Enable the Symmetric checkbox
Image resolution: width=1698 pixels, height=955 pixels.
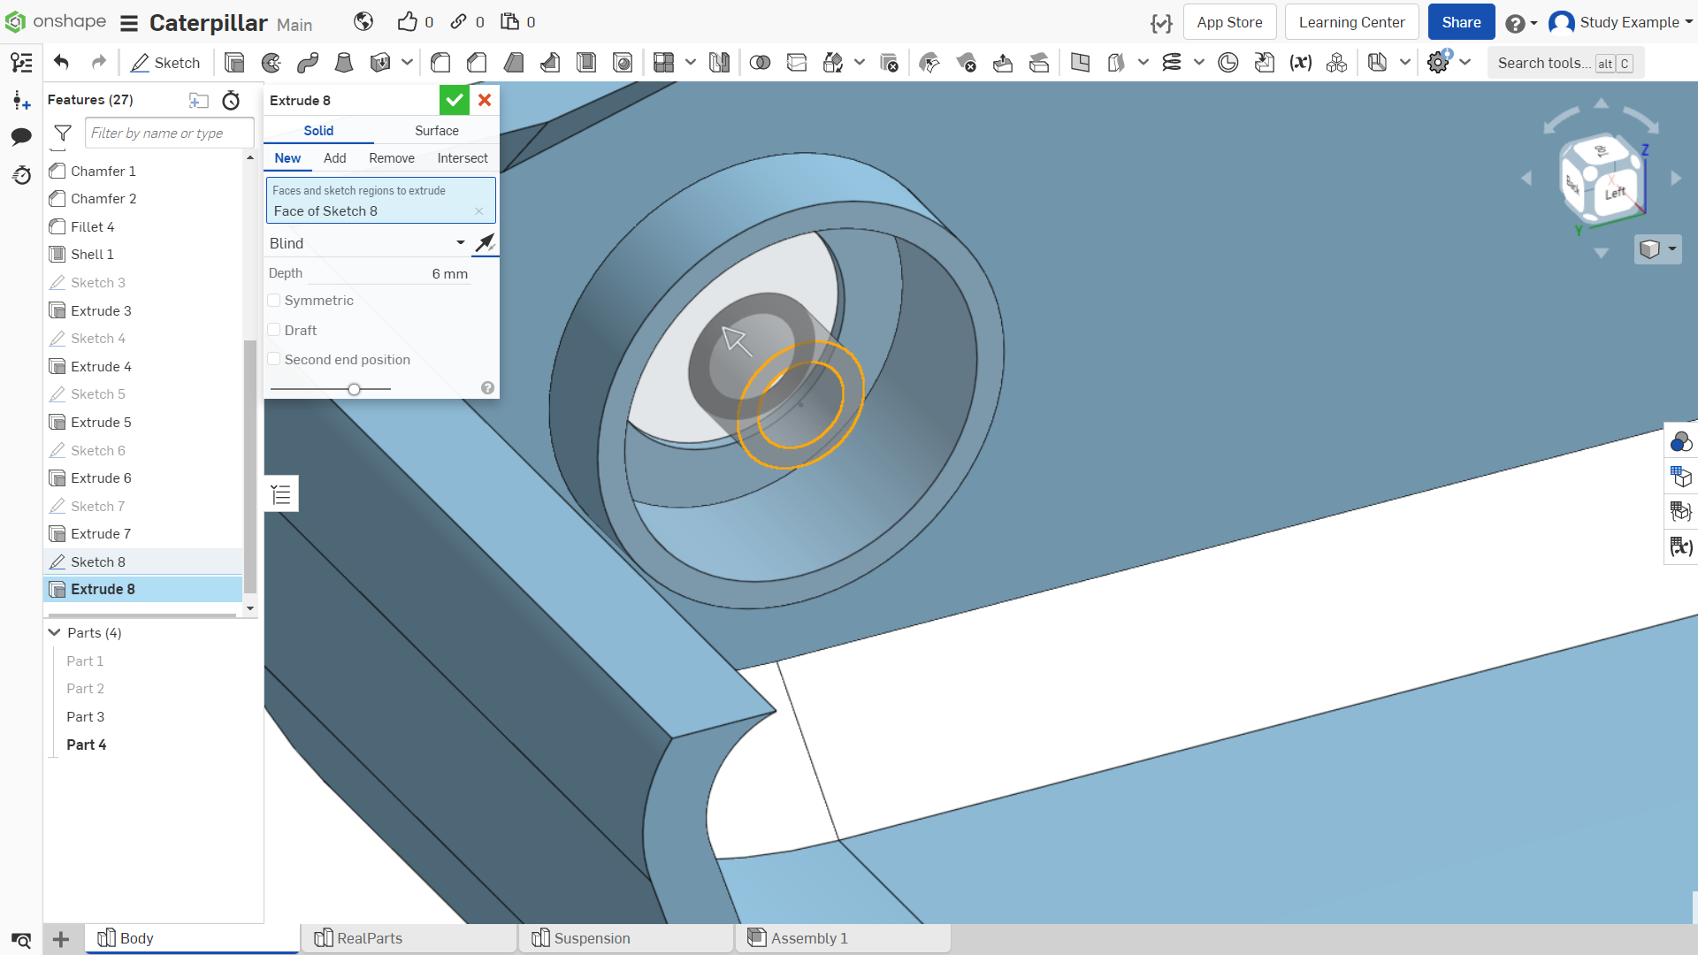click(x=274, y=301)
